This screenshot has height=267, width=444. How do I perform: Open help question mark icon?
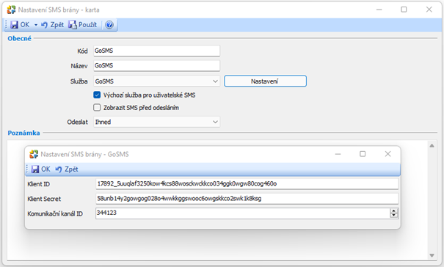coord(109,25)
